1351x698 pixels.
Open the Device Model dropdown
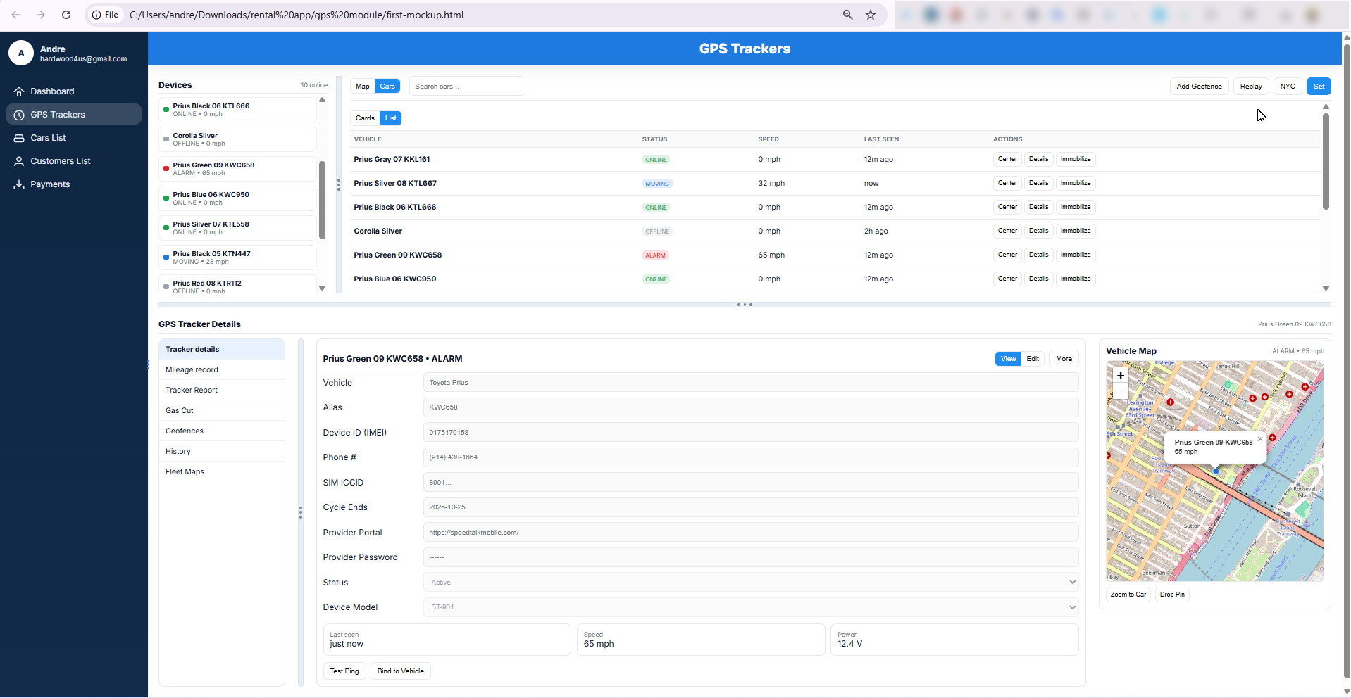(x=750, y=607)
